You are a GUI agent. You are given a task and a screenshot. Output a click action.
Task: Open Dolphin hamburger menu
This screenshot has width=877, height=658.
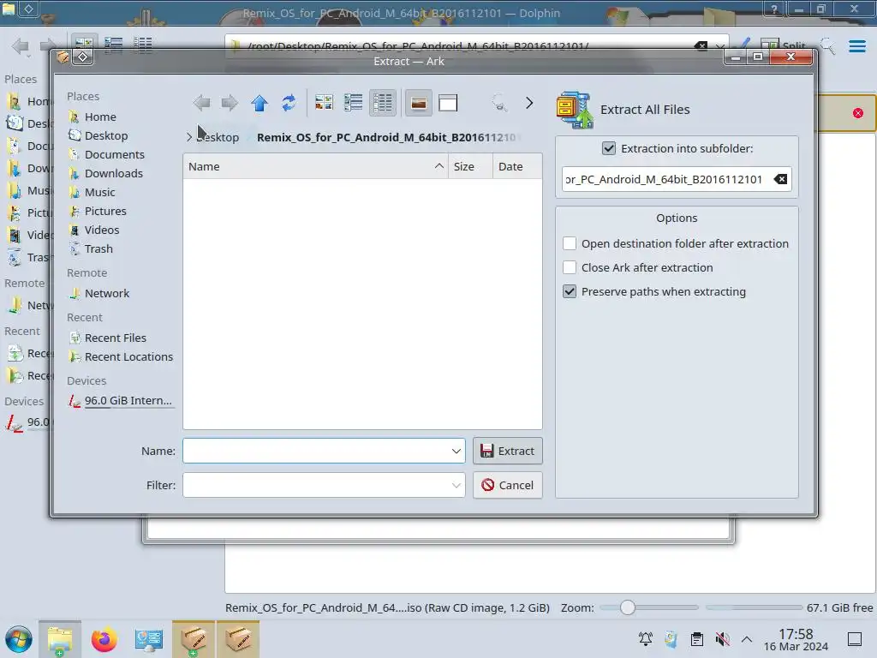click(856, 46)
